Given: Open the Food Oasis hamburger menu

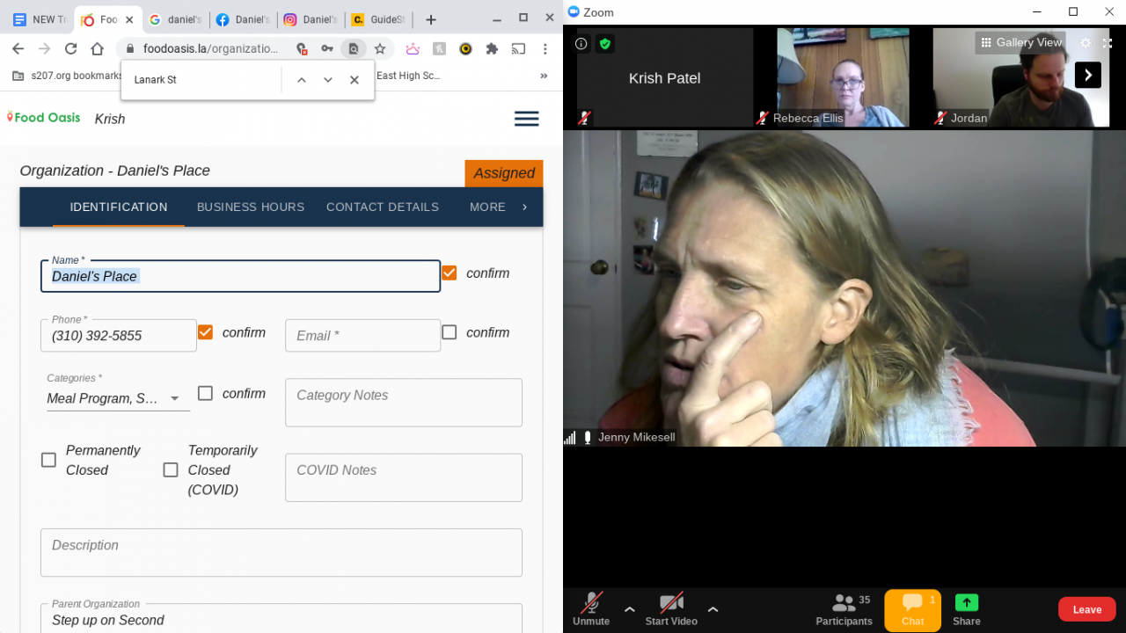Looking at the screenshot, I should click(x=527, y=119).
